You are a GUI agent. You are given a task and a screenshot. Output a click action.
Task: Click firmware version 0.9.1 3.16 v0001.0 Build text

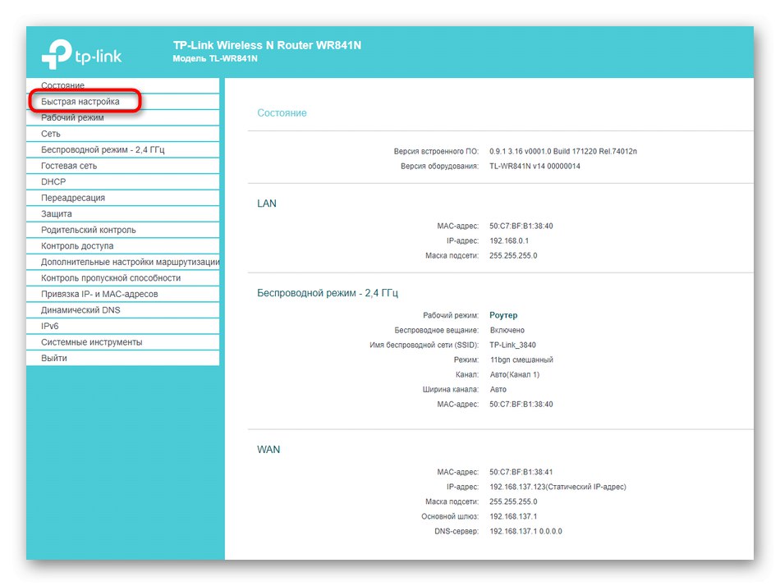(x=563, y=151)
